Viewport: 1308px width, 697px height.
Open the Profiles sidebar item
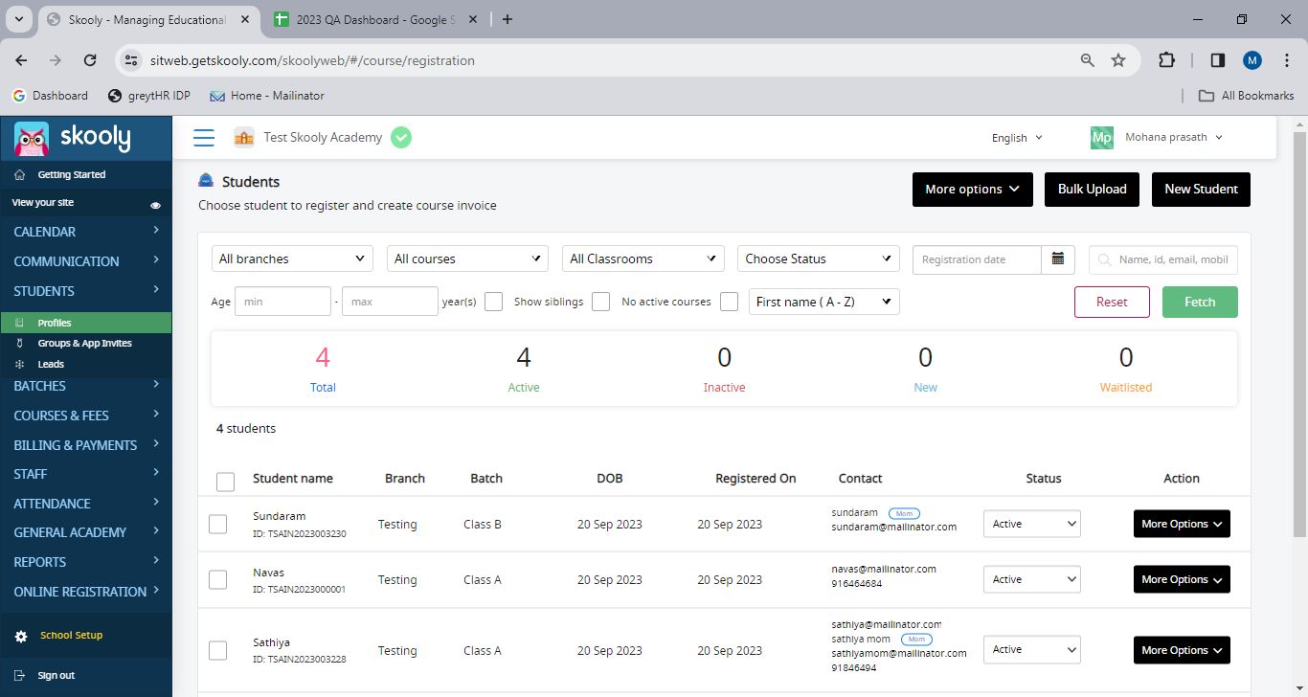click(x=86, y=323)
